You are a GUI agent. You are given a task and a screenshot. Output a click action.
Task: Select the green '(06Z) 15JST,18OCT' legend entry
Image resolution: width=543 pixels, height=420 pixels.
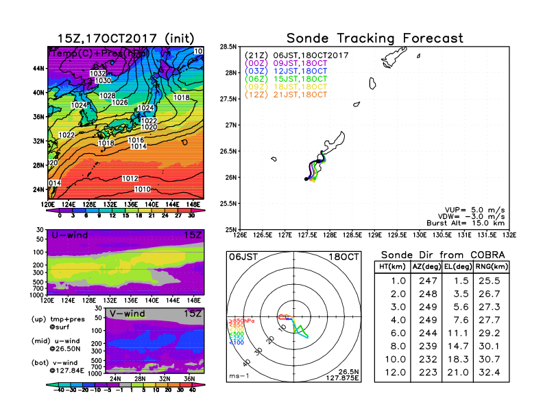click(x=286, y=79)
